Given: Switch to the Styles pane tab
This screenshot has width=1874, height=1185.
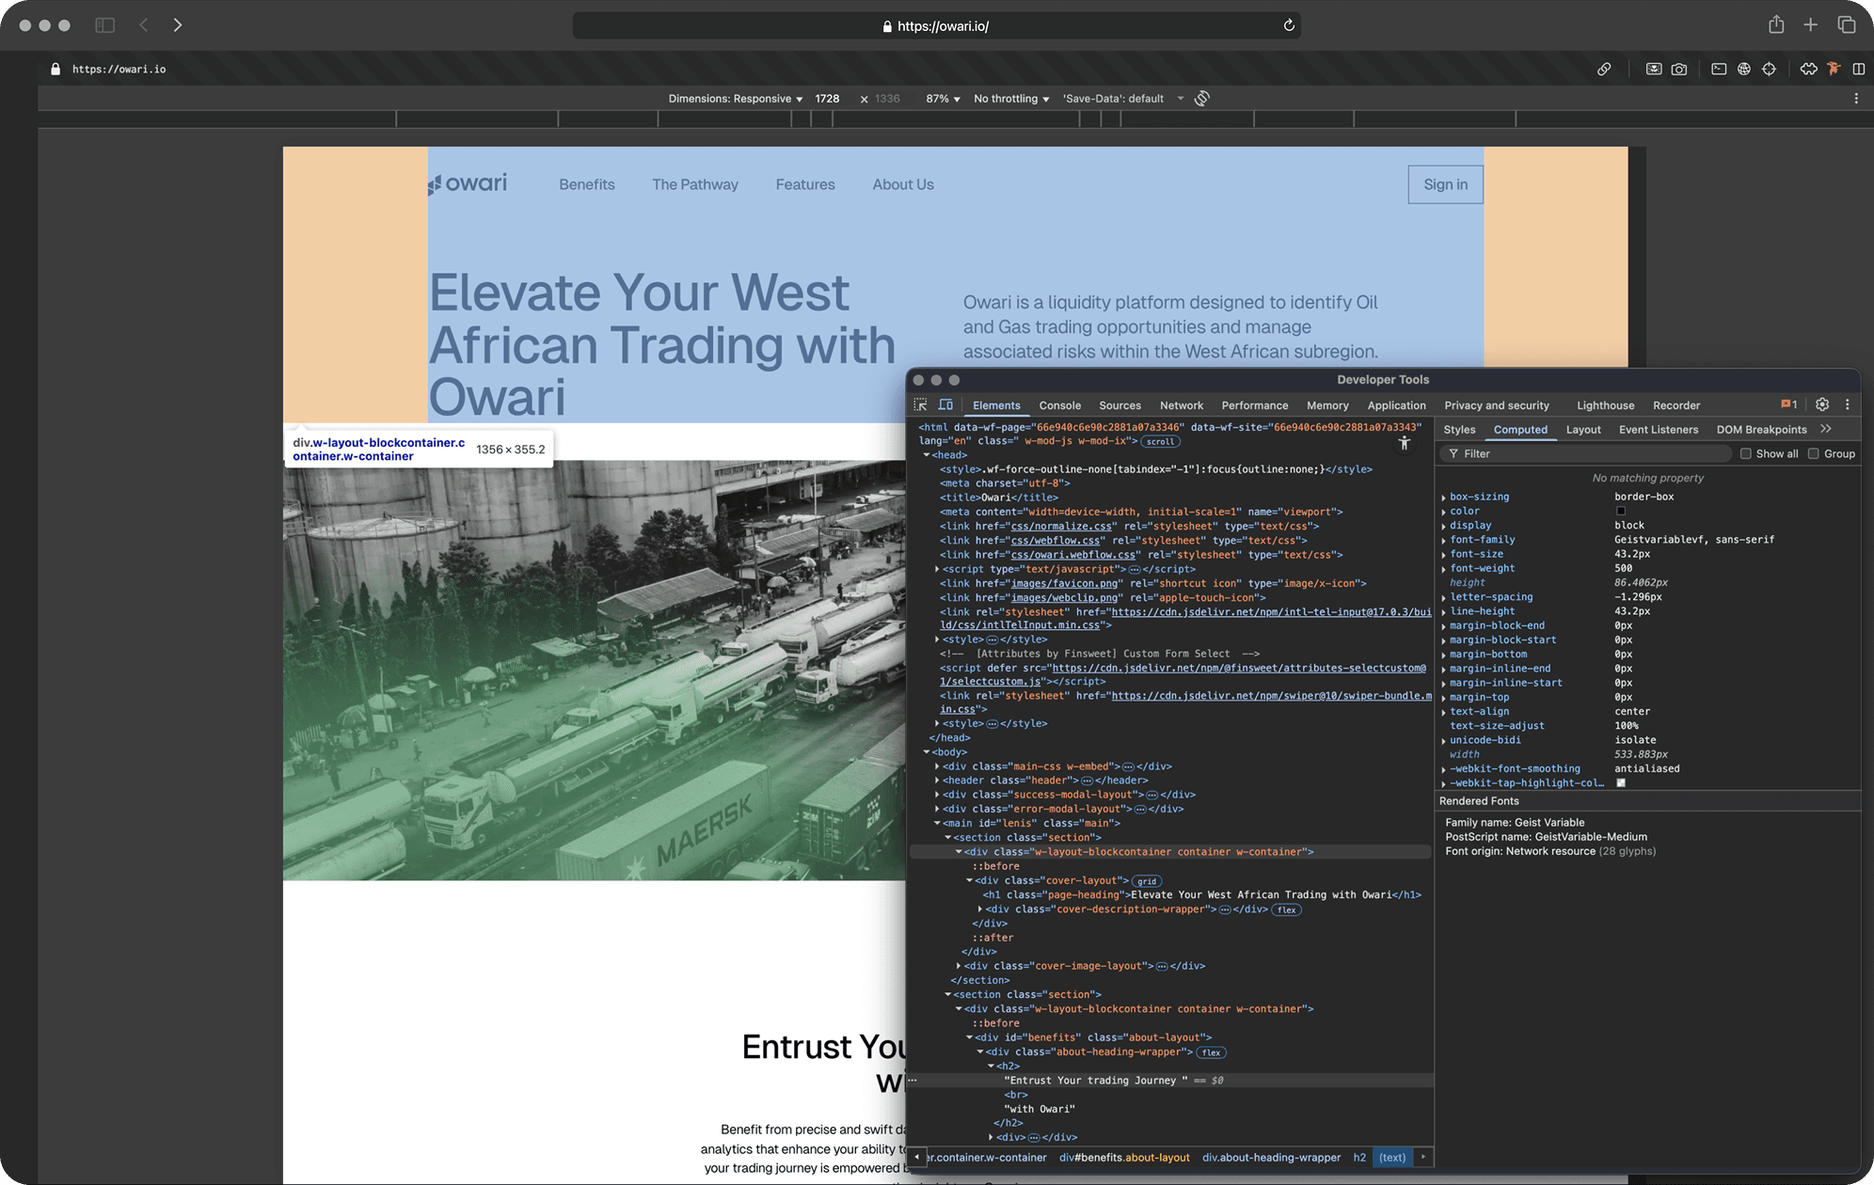Looking at the screenshot, I should tap(1459, 430).
